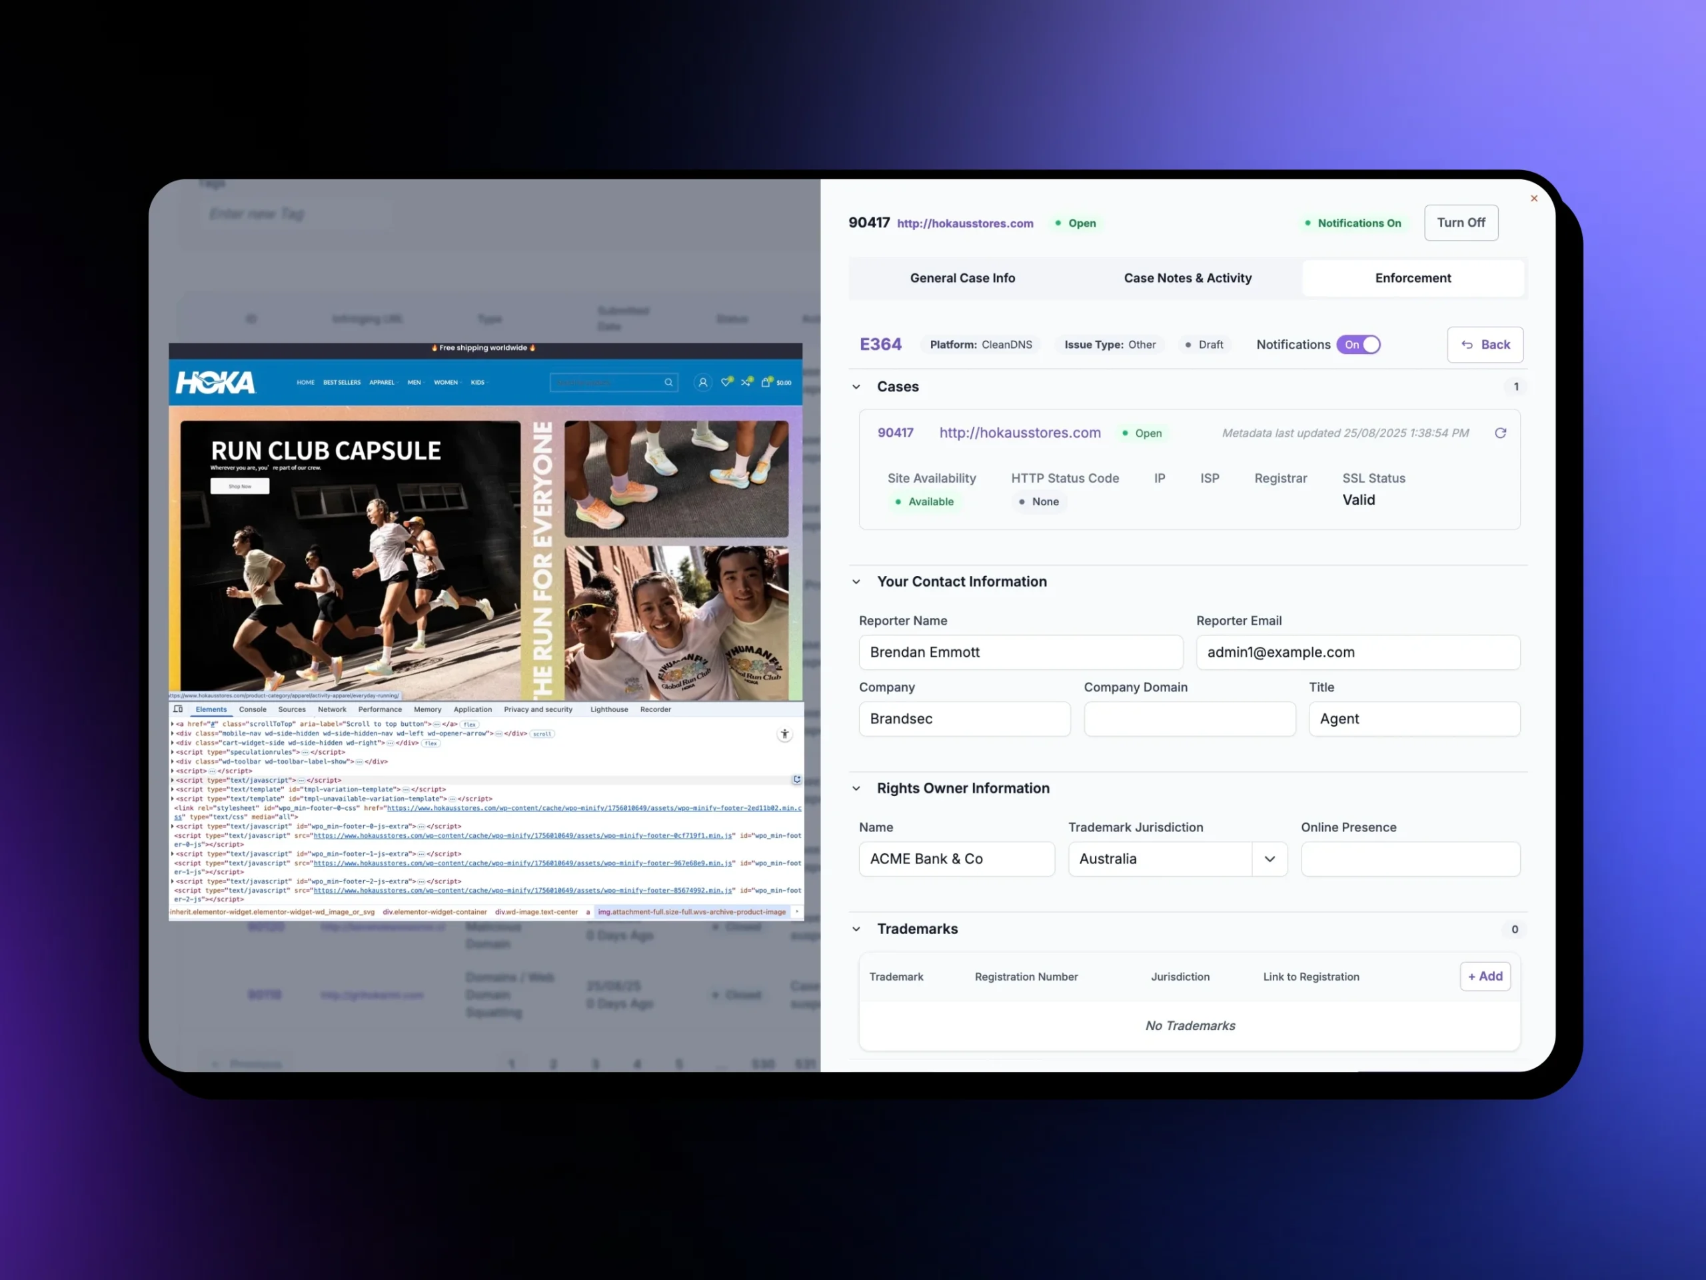
Task: Open the Network tab in DevTools
Action: point(333,709)
